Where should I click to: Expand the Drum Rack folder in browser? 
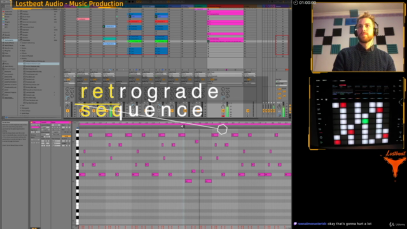tap(18, 17)
